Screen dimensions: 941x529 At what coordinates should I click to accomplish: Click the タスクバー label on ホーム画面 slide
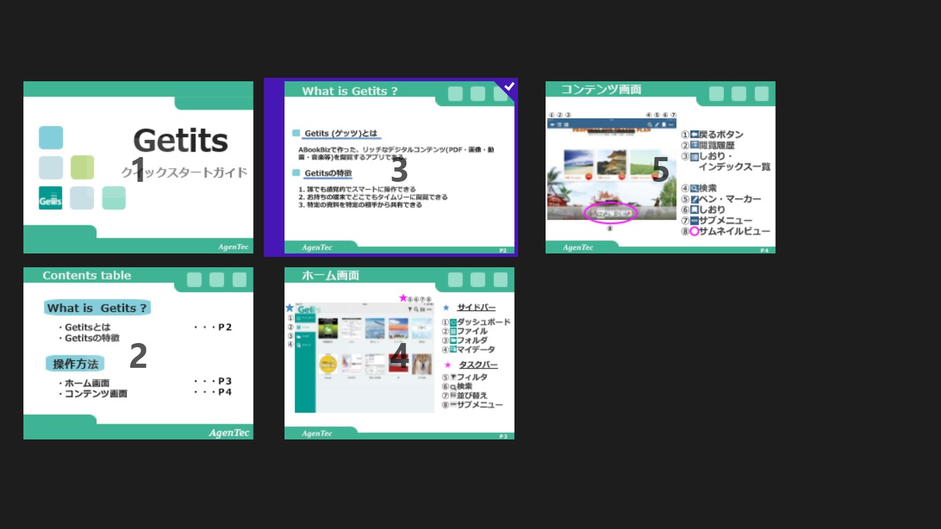(478, 364)
